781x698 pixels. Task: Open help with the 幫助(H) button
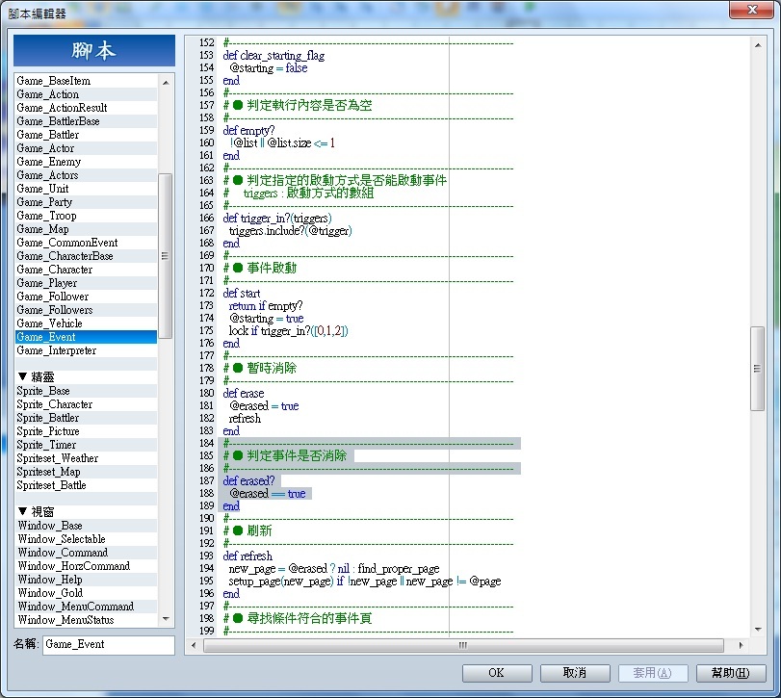pos(731,673)
